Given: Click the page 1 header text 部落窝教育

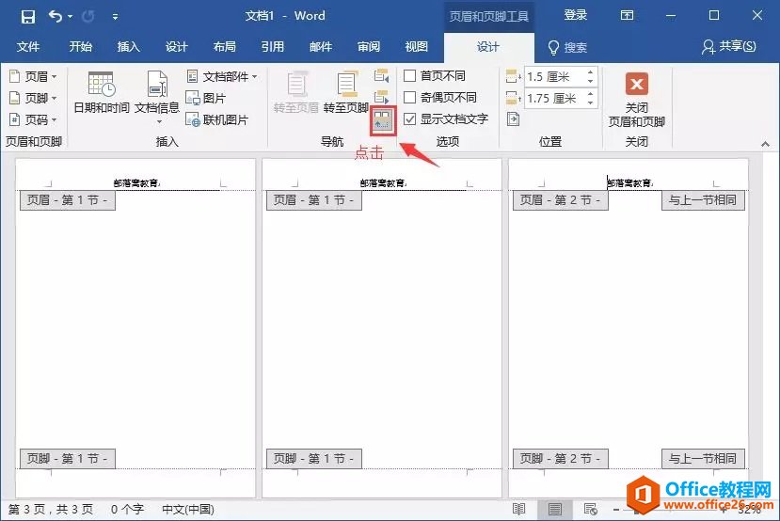Looking at the screenshot, I should [x=136, y=183].
